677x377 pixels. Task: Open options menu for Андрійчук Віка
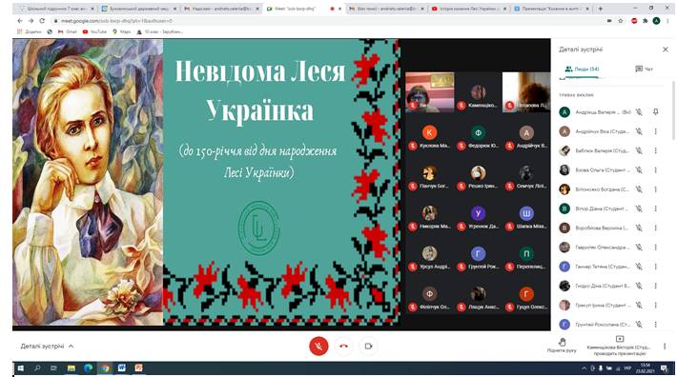[655, 131]
